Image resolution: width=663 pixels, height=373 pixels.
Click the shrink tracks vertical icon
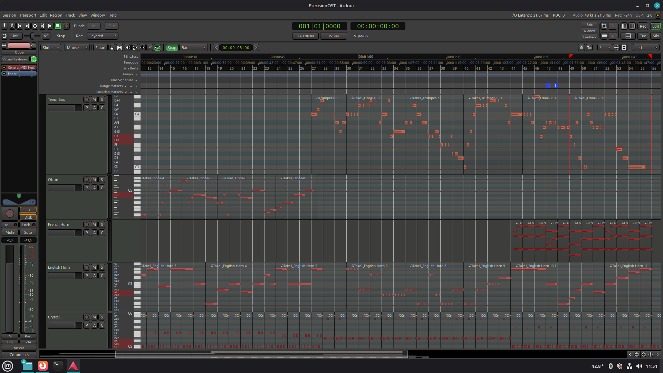pos(616,48)
